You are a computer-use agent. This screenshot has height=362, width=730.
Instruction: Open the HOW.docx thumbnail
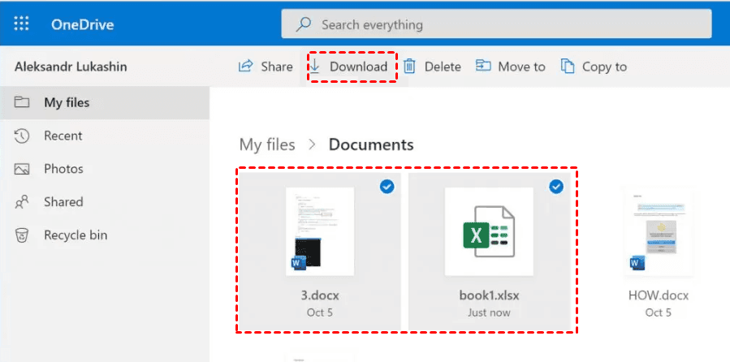point(659,231)
